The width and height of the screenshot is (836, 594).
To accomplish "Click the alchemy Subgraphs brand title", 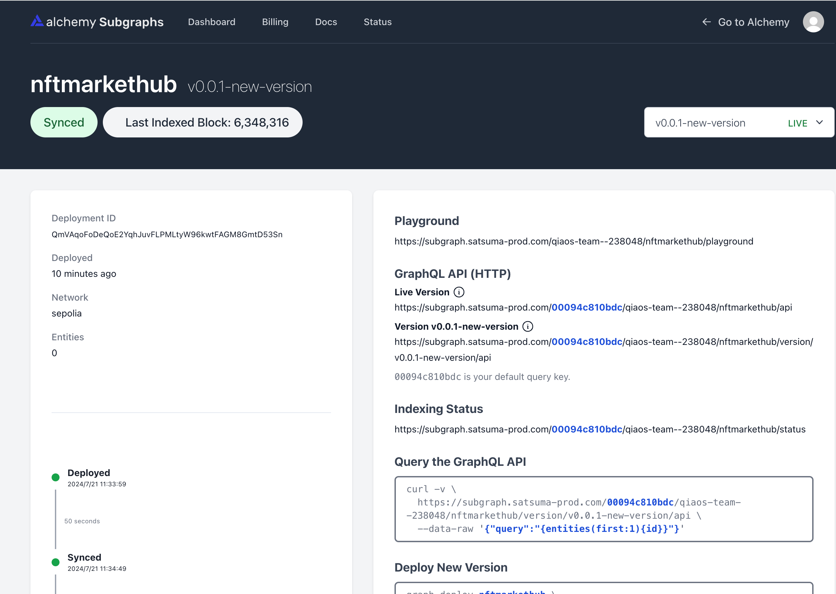I will (x=105, y=22).
